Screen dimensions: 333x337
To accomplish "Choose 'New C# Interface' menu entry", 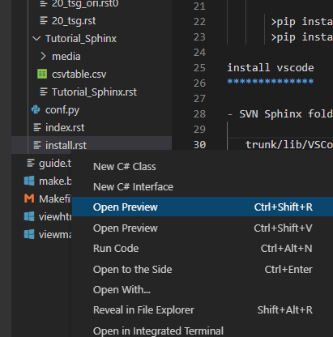I will point(203,187).
